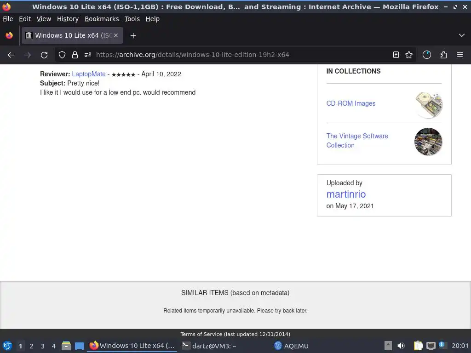Switch to workspace 3
471x353 pixels.
43,346
